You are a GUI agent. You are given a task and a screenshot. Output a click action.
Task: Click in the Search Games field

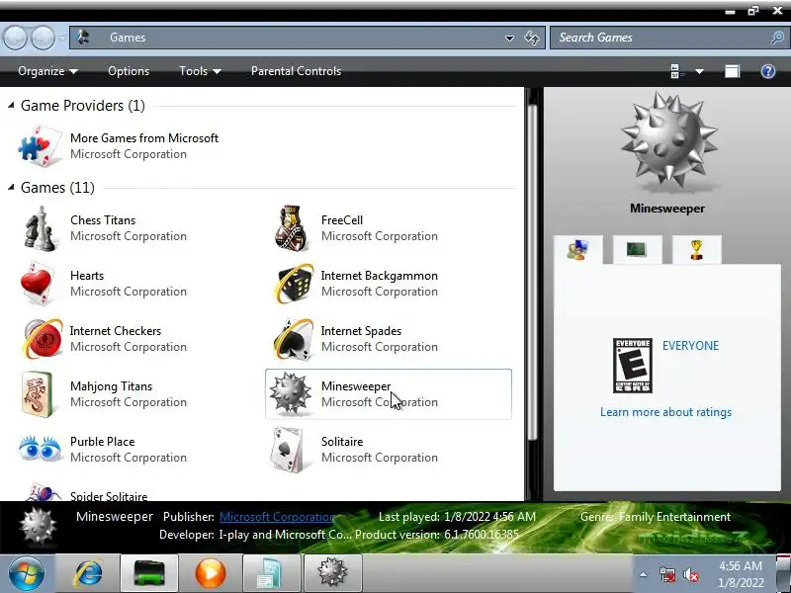tap(660, 38)
